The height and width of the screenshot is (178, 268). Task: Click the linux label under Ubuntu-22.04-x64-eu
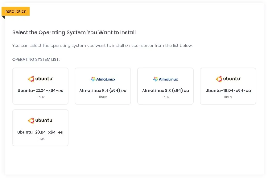tap(40, 97)
